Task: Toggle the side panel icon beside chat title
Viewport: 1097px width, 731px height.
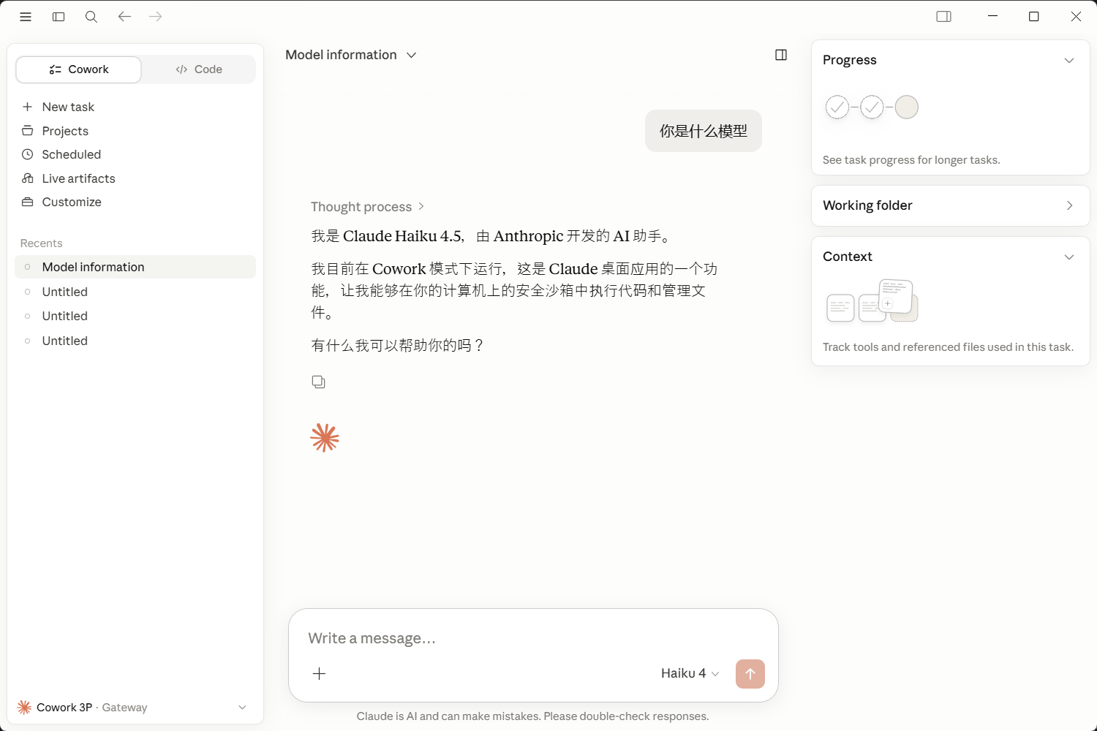Action: coord(781,55)
